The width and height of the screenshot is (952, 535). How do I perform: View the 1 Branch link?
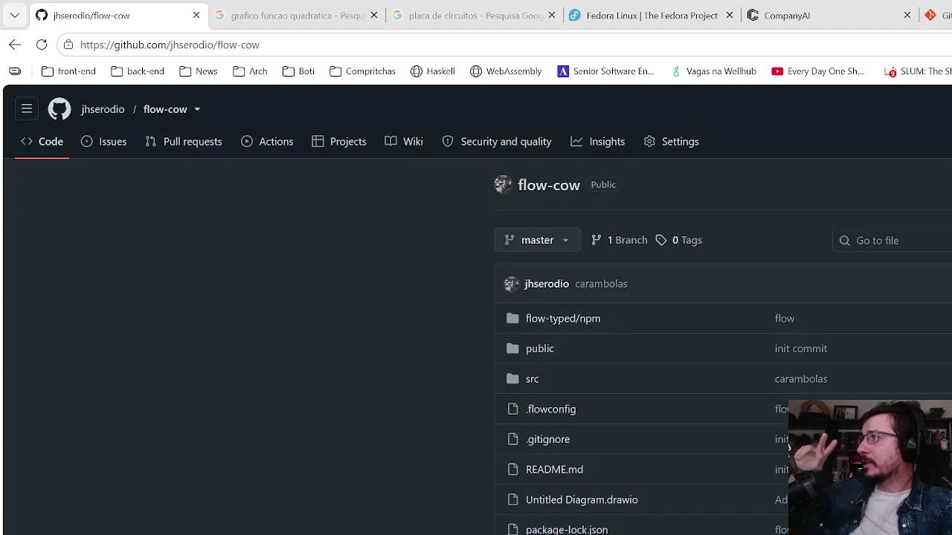tap(620, 240)
